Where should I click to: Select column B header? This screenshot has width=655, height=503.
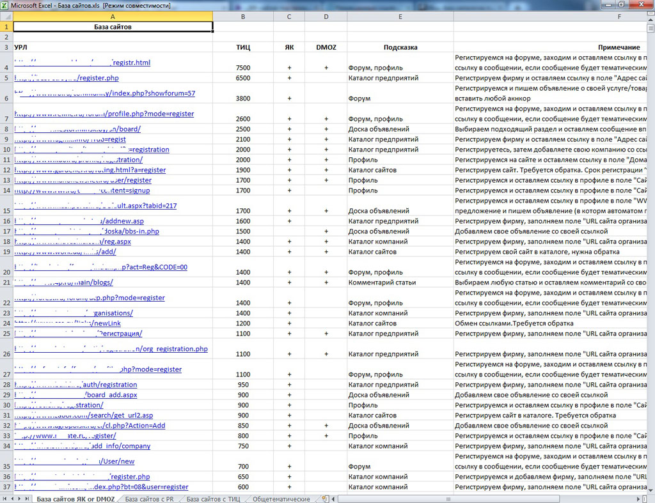[x=243, y=17]
